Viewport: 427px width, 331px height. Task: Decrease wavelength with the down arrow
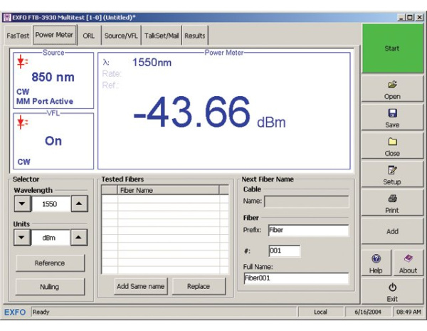coord(23,204)
